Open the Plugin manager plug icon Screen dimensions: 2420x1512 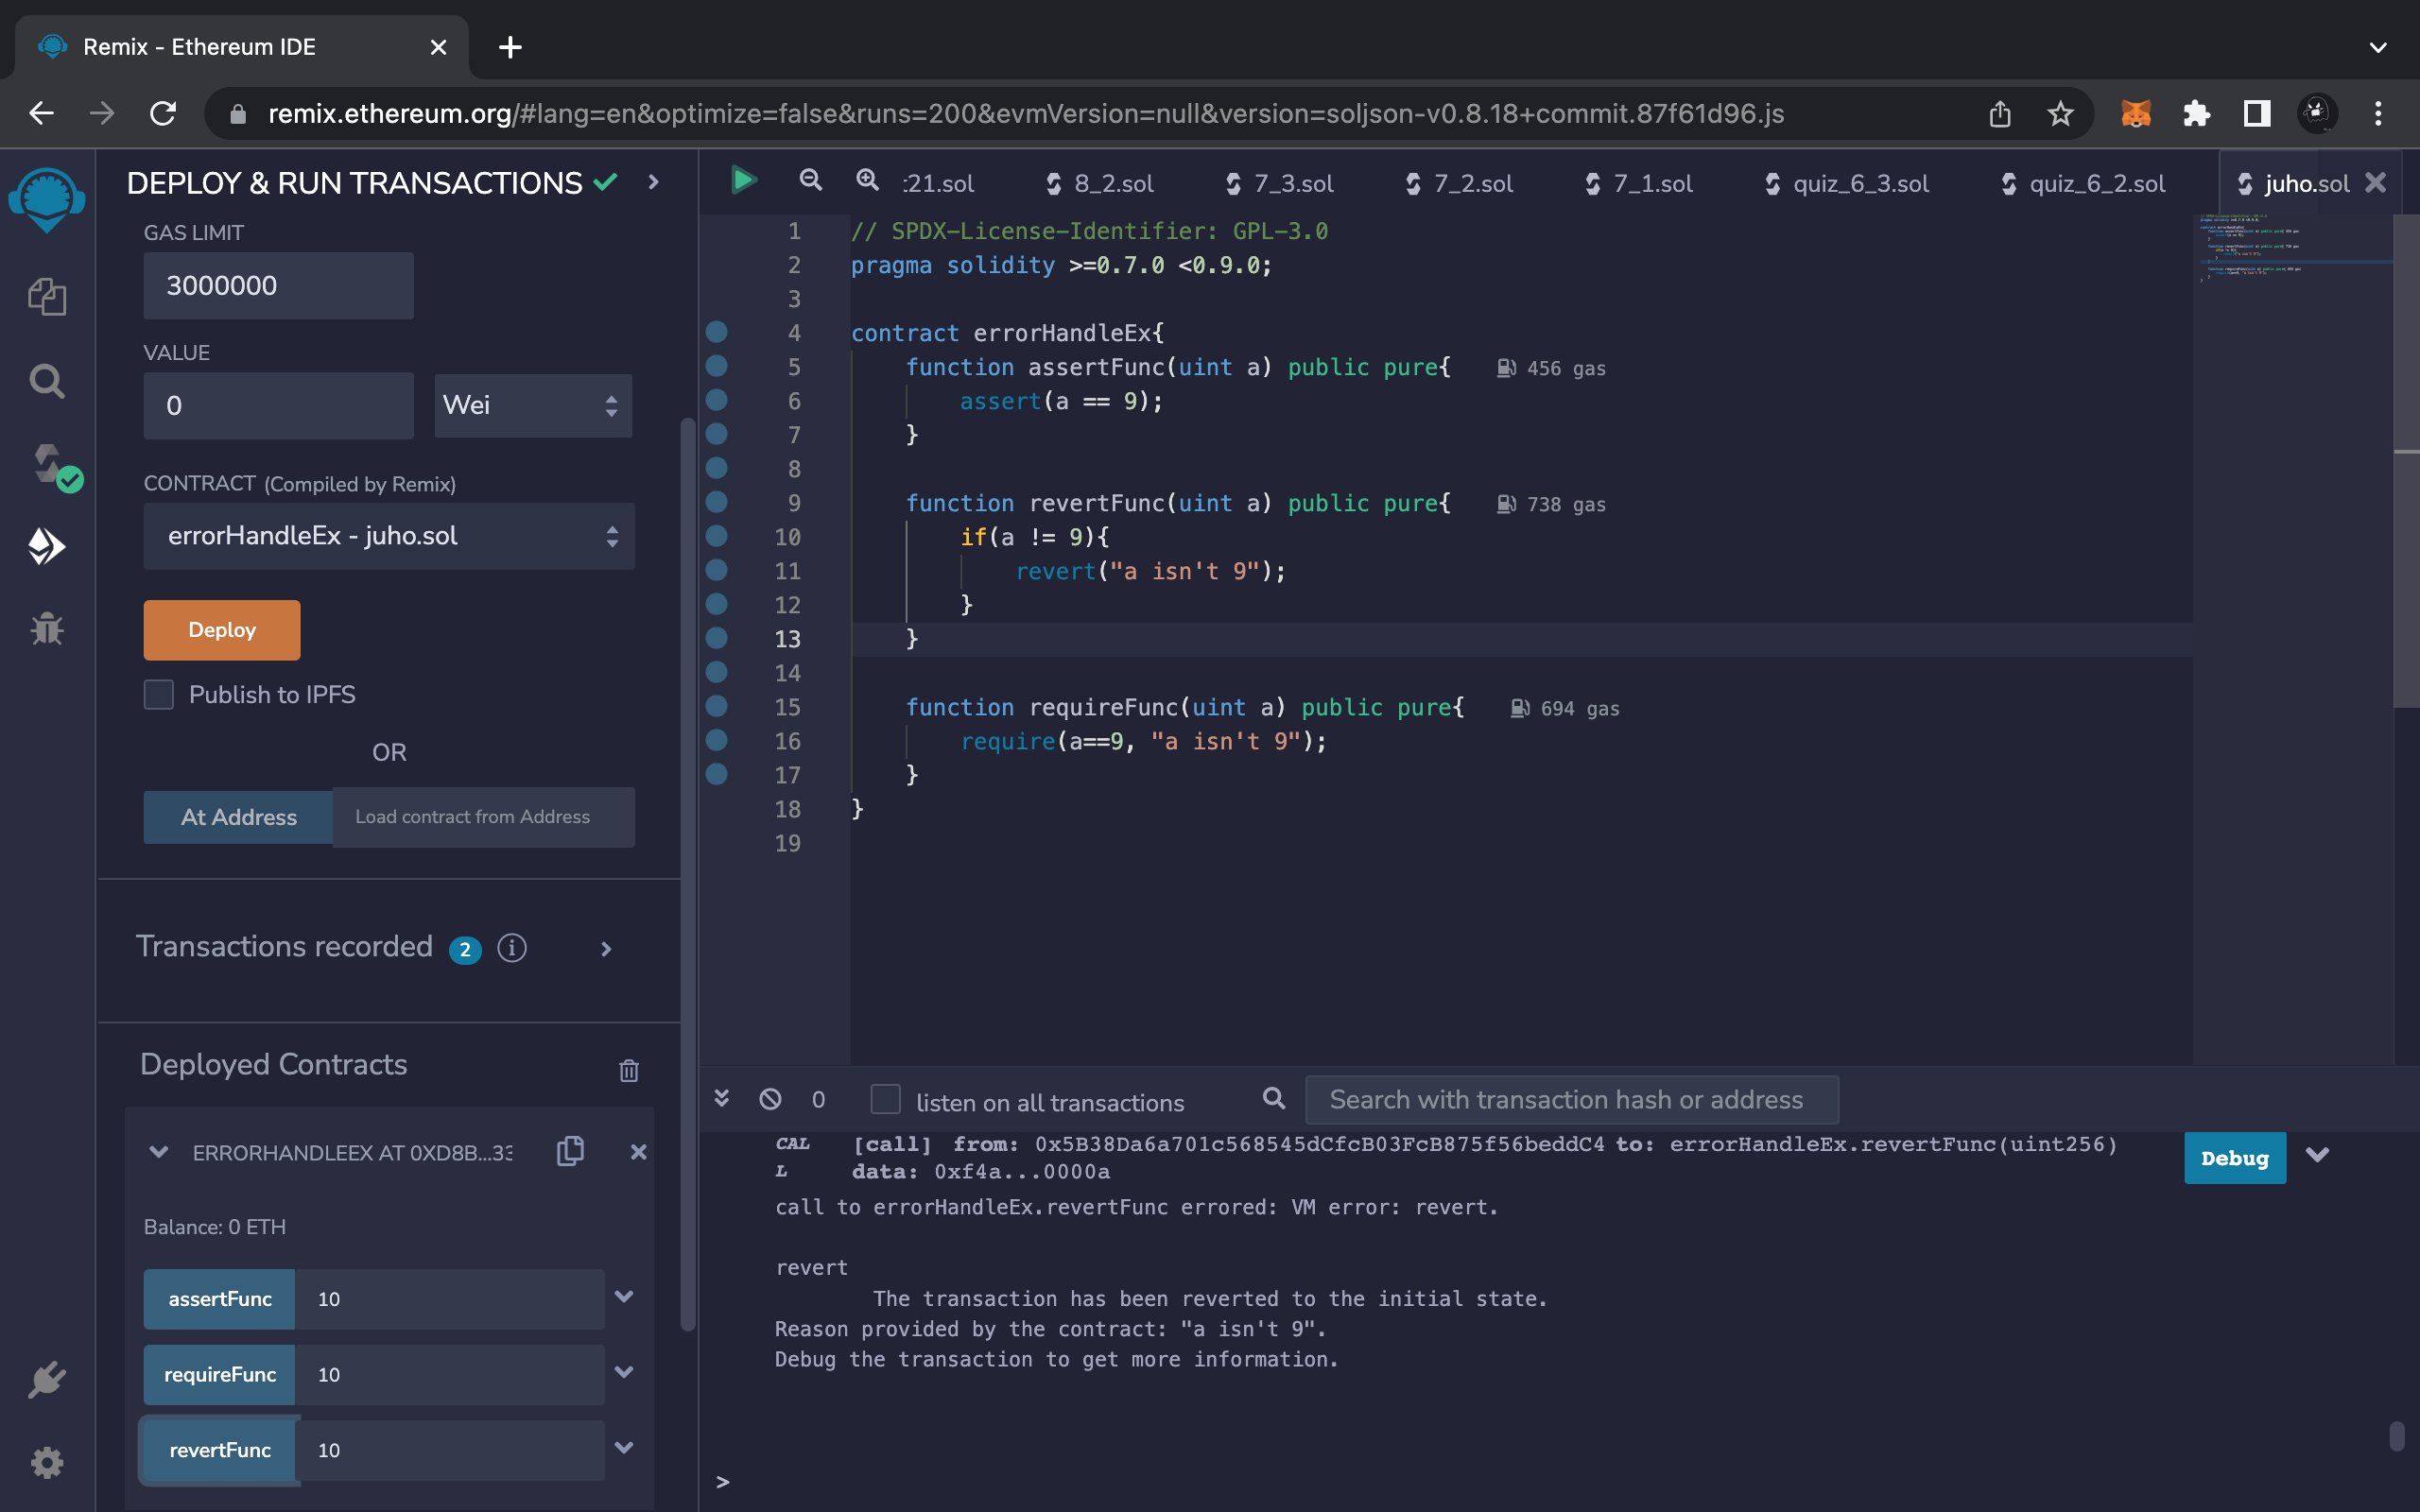click(47, 1380)
